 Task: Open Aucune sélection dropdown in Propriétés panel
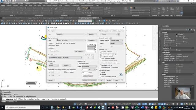point(174,30)
